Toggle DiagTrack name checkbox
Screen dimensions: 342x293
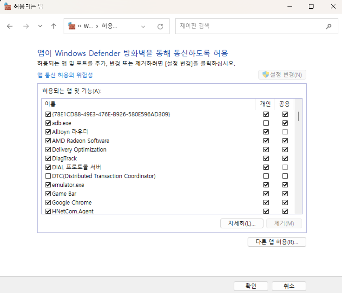(48, 159)
